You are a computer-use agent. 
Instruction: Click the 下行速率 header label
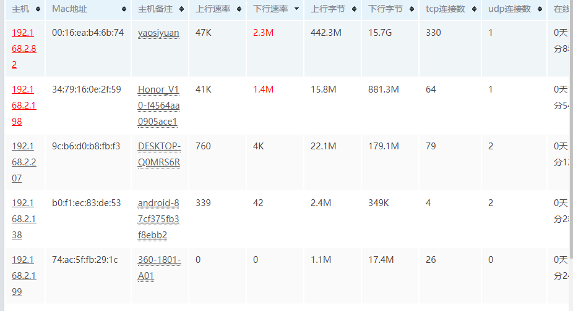270,9
